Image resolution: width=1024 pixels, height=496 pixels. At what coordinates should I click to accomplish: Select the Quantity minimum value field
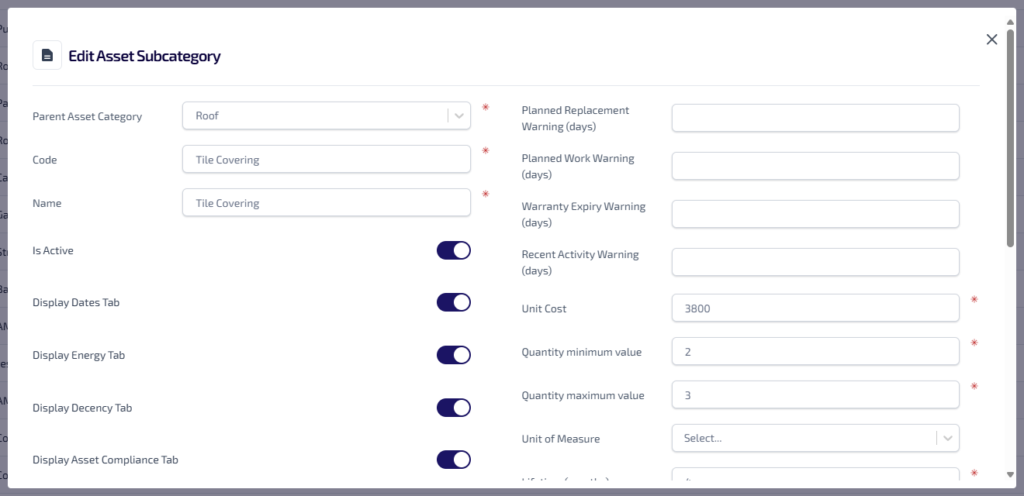(815, 352)
